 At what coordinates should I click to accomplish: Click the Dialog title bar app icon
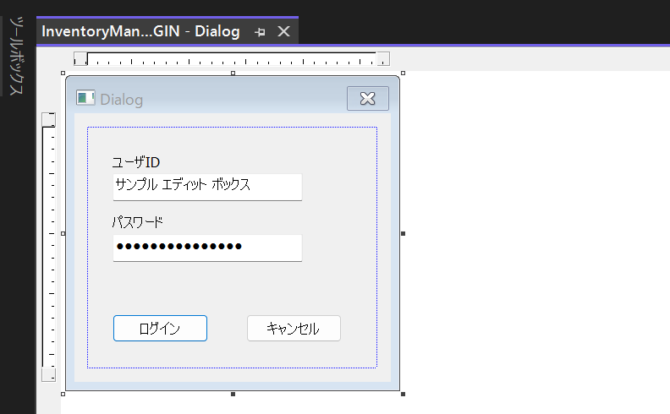click(85, 99)
